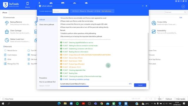
Task: Focus the Find tool search field
Action: [x=174, y=12]
